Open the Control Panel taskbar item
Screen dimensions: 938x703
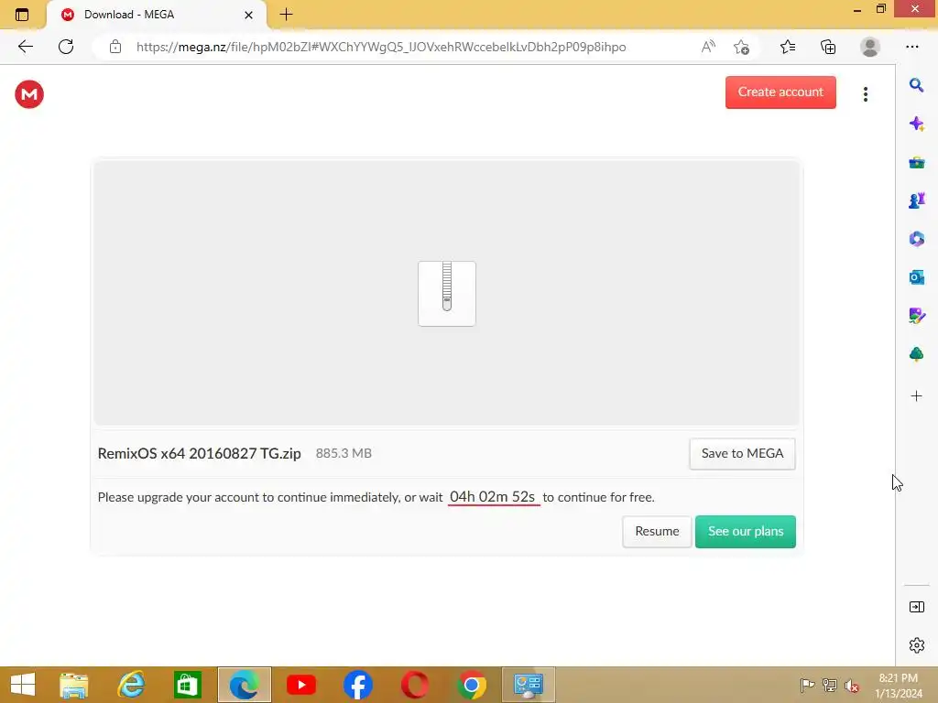(x=529, y=685)
